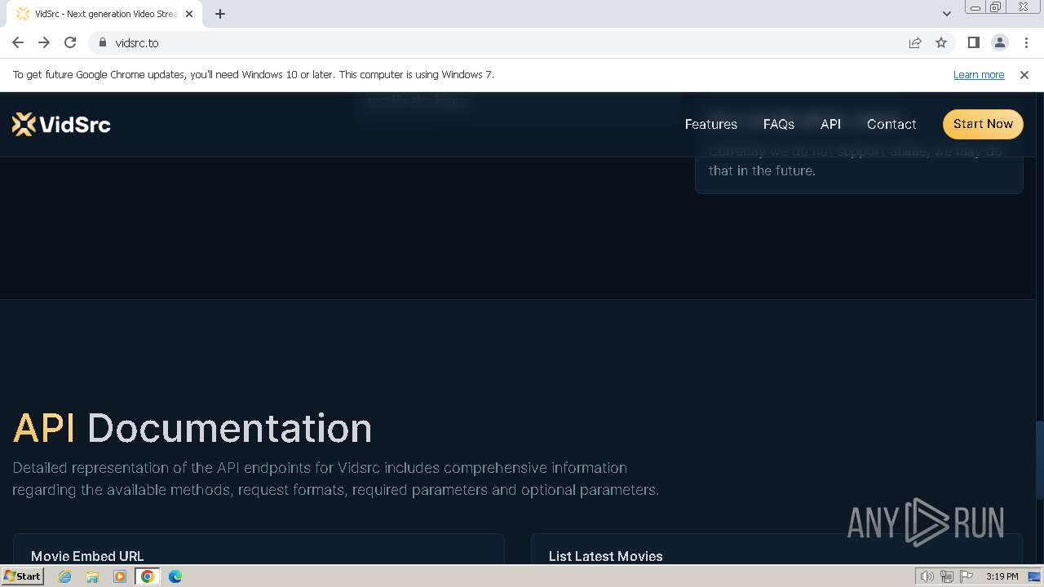Image resolution: width=1044 pixels, height=587 pixels.
Task: Open the Contact nav item
Action: (x=891, y=124)
